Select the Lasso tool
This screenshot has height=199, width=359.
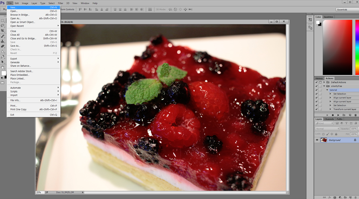click(x=3, y=25)
